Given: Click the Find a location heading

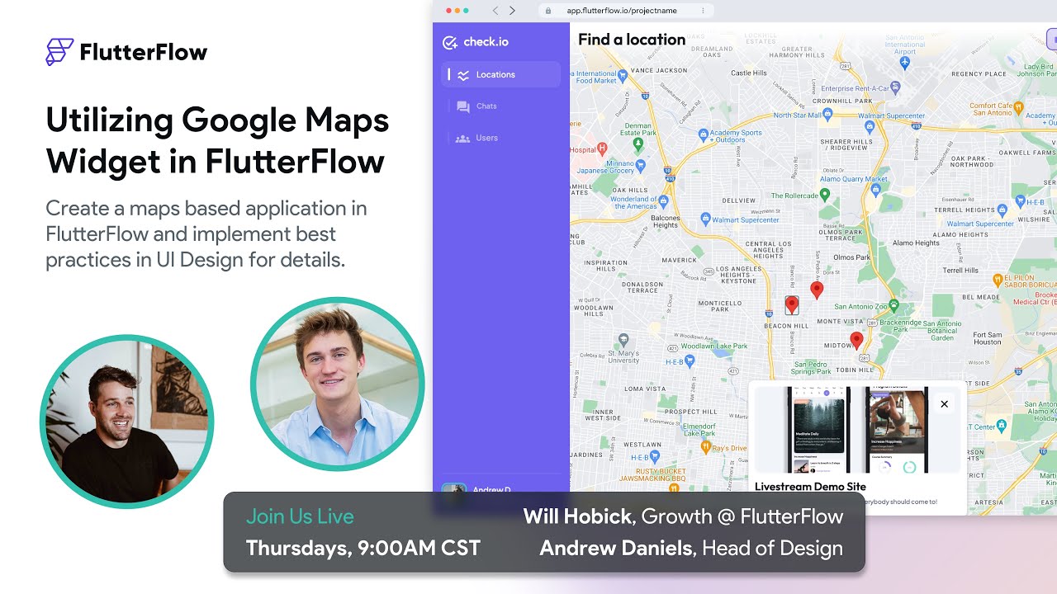Looking at the screenshot, I should (632, 40).
